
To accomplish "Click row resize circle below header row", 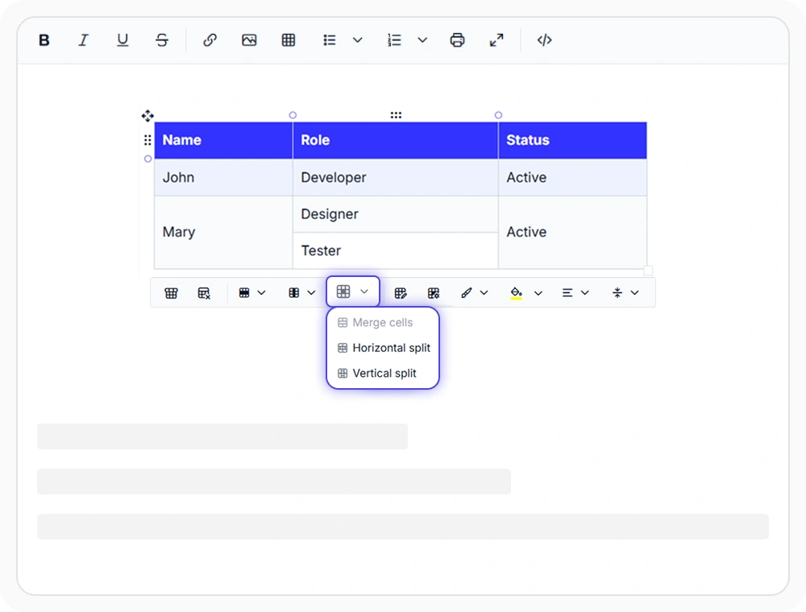I will point(148,159).
